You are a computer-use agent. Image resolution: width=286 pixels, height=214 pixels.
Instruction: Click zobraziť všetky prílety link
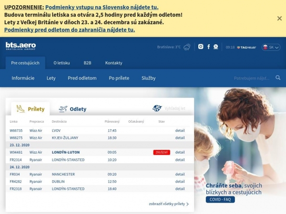point(167,204)
